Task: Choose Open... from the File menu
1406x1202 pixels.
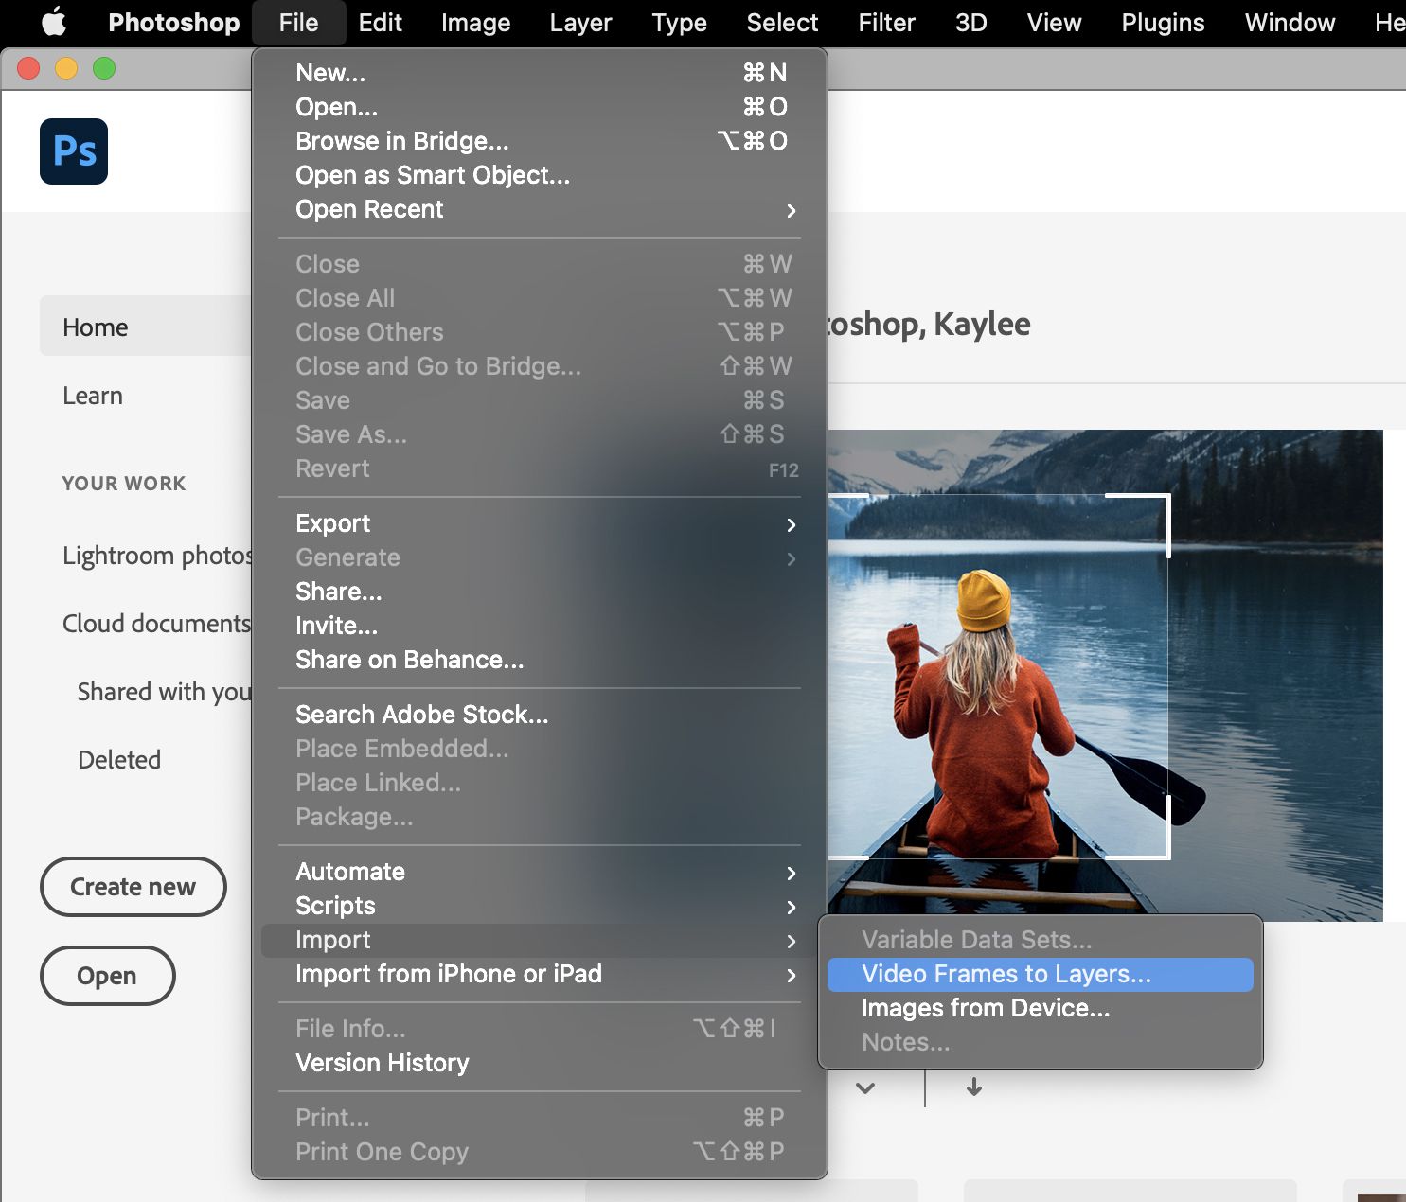Action: 540,107
